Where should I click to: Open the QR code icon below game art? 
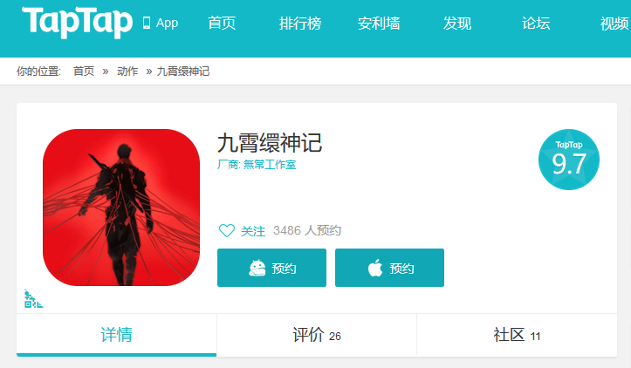pos(33,299)
